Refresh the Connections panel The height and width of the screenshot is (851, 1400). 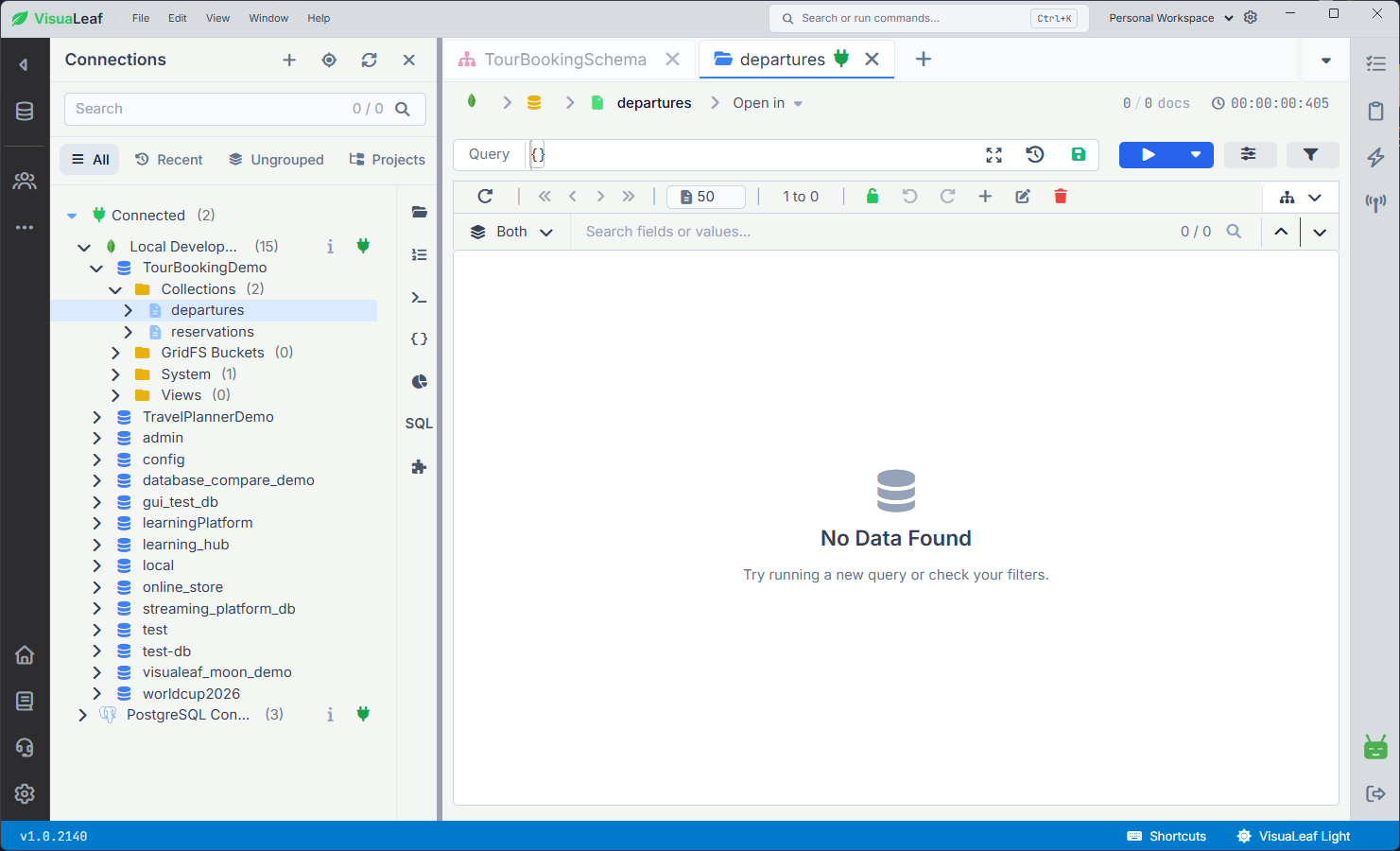click(369, 60)
